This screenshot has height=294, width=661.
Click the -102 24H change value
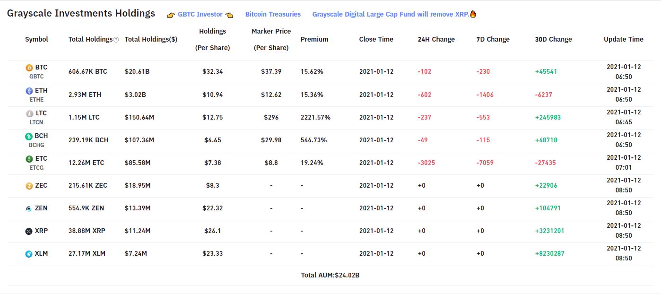425,72
